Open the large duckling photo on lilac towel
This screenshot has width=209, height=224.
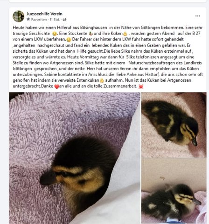click(75, 158)
